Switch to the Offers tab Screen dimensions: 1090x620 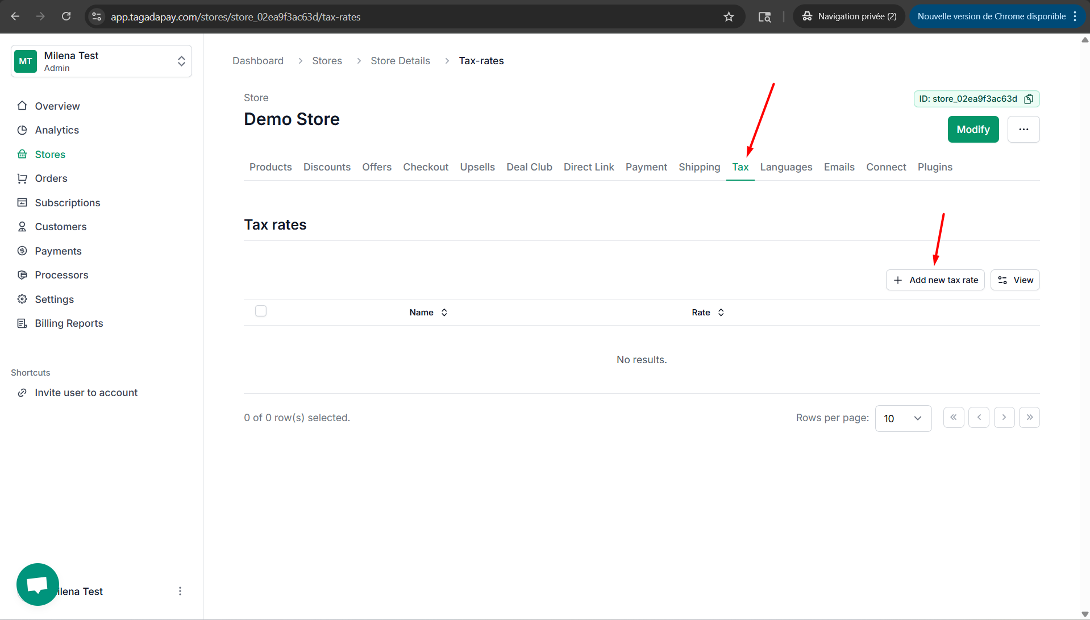(x=377, y=167)
